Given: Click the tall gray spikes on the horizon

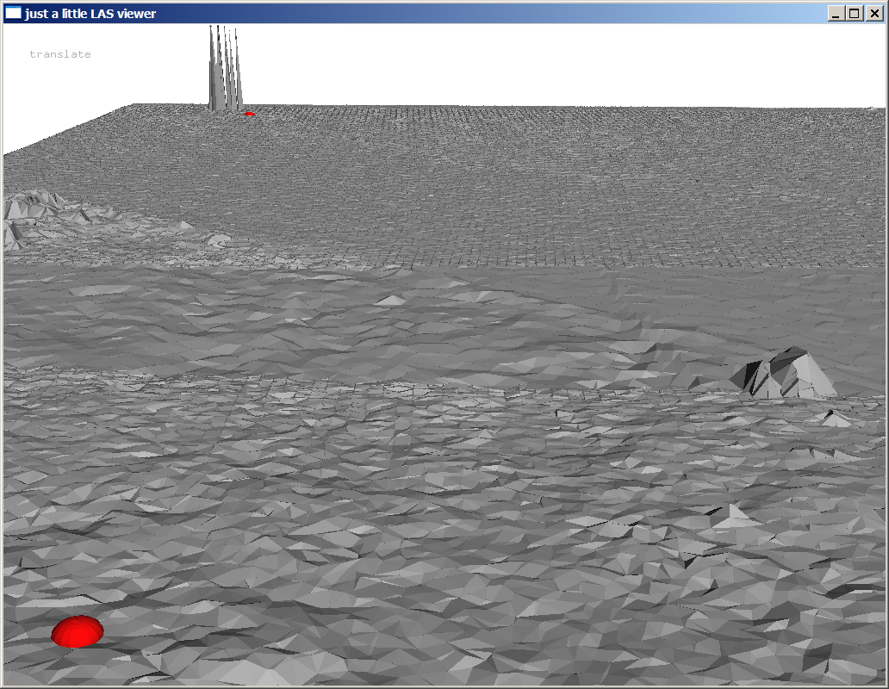Looking at the screenshot, I should click(x=224, y=73).
